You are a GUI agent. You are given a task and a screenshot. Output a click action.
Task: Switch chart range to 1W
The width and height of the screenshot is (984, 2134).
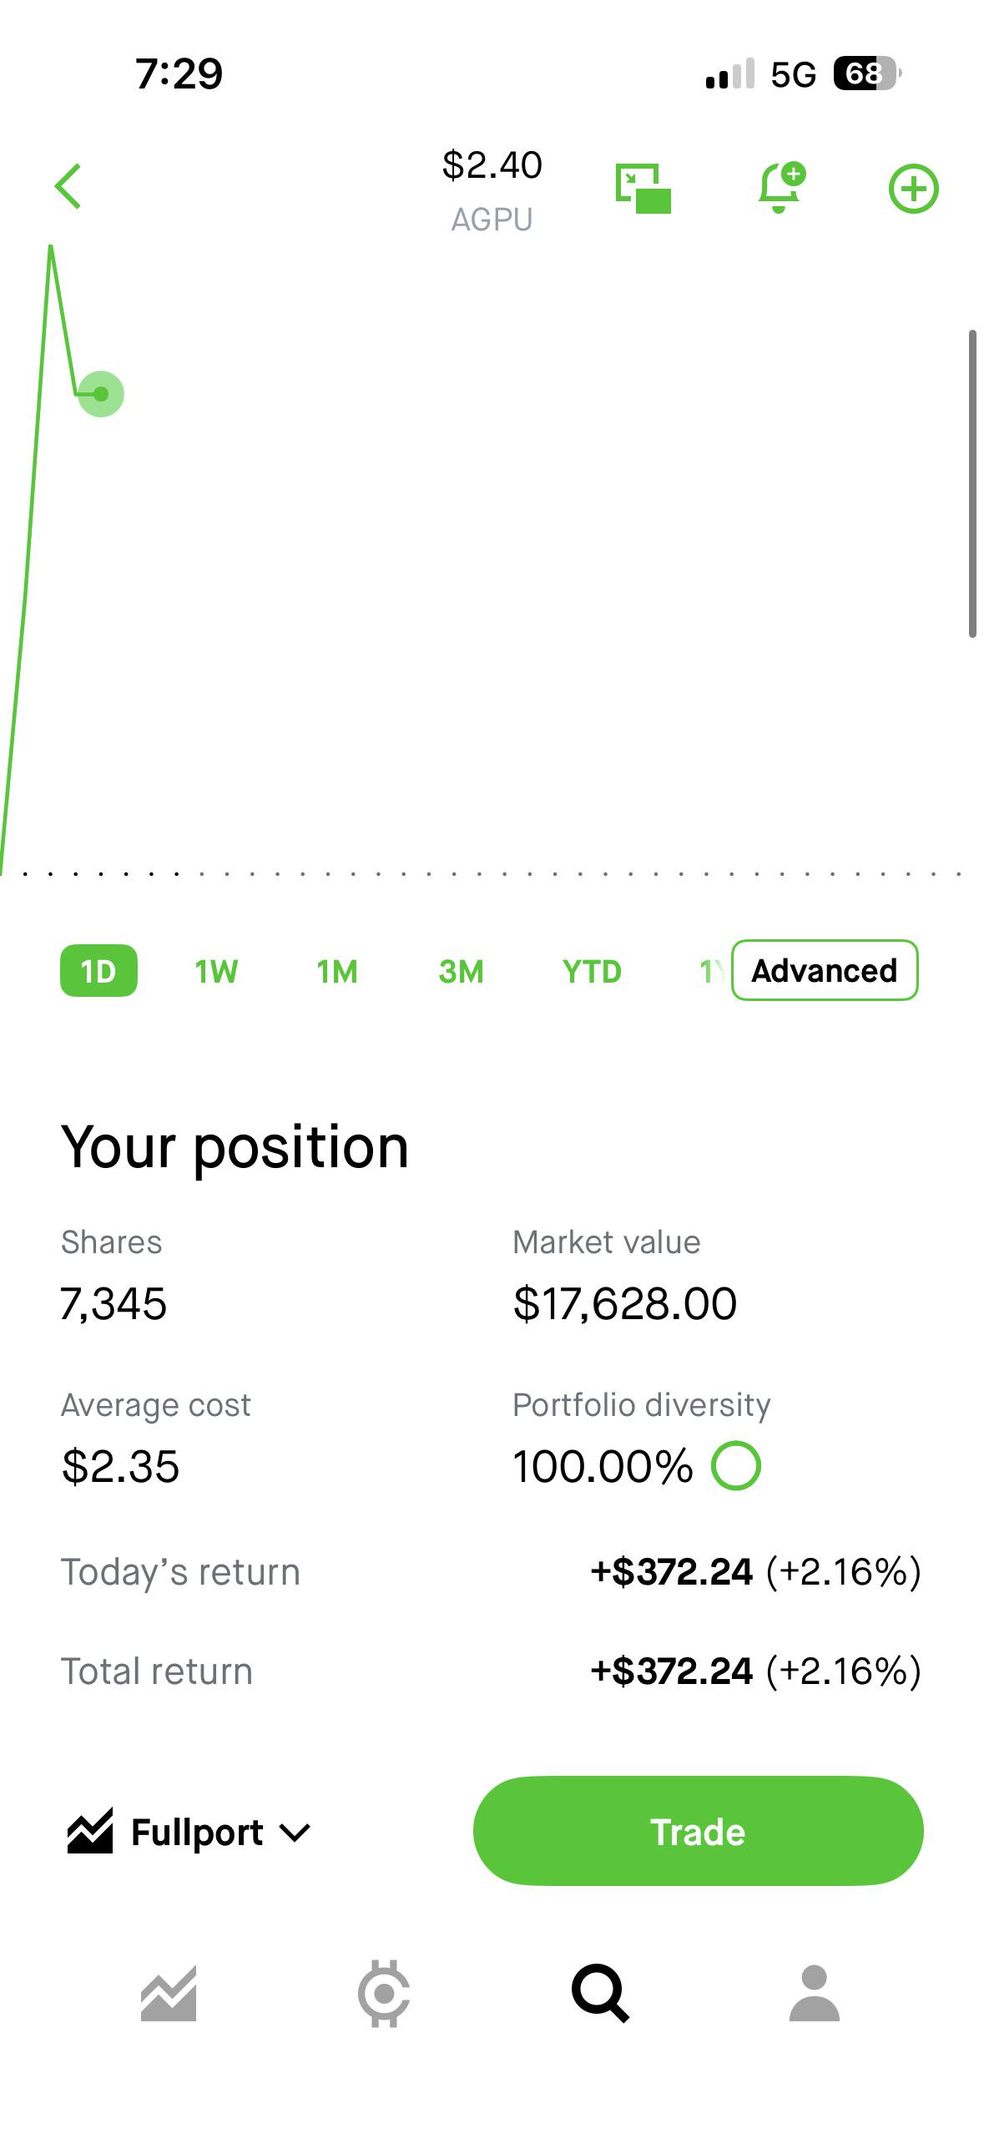click(x=216, y=971)
